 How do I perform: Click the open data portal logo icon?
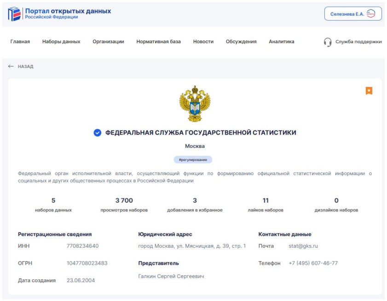coord(15,14)
